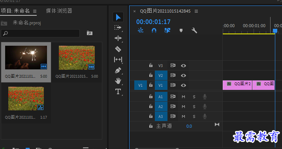Select the Selection arrow tool
282x149 pixels.
118,17
